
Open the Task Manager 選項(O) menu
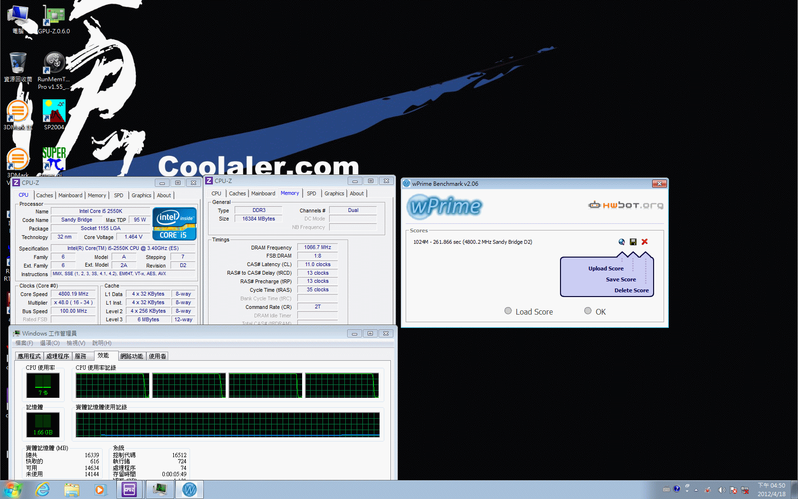pos(50,343)
